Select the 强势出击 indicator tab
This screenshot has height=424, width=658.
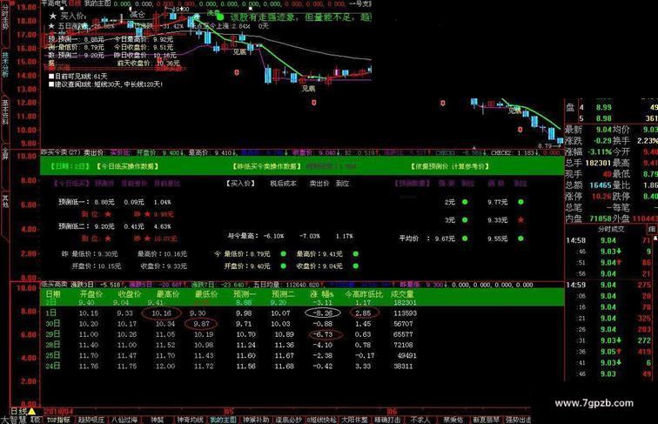pyautogui.click(x=518, y=420)
